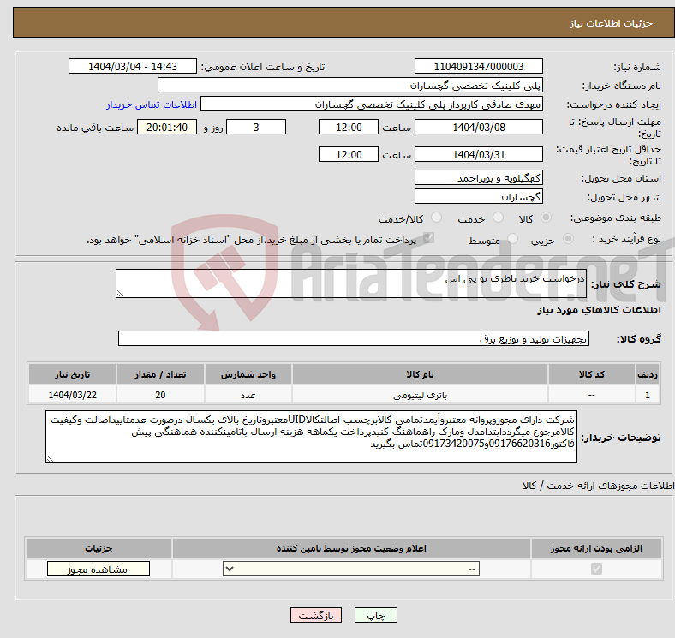Select the متوسط purchase type radio
The image size is (675, 638).
513,238
